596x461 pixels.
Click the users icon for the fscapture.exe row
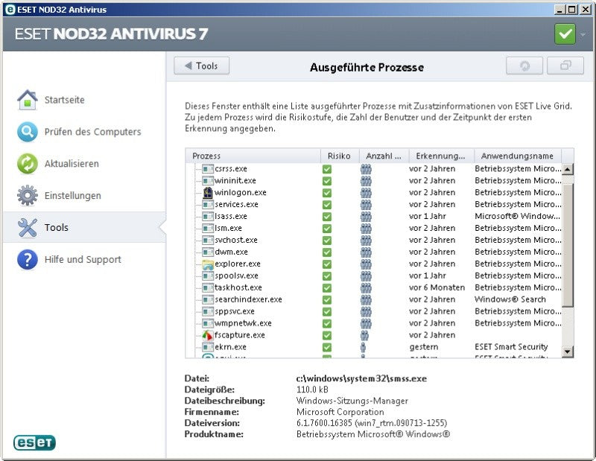click(x=364, y=335)
